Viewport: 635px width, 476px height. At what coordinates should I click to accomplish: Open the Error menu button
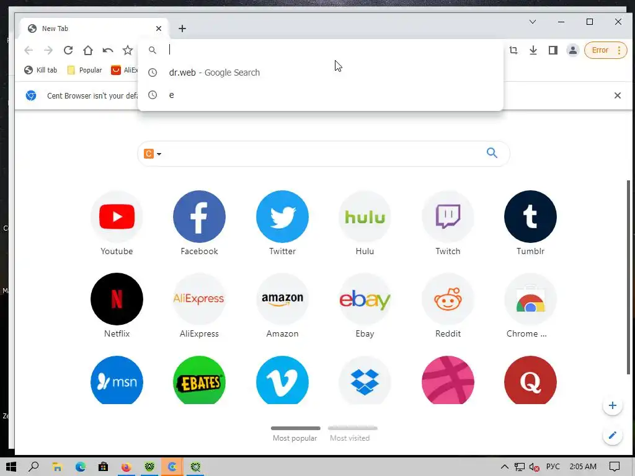[605, 50]
